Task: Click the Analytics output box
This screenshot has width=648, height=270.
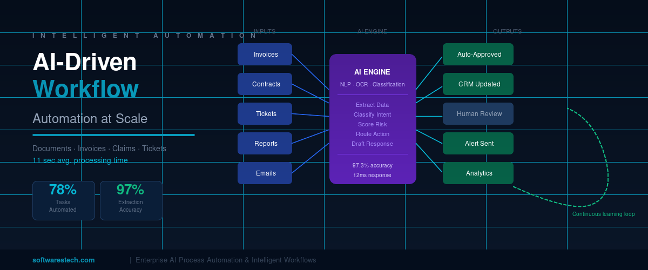Action: (478, 173)
